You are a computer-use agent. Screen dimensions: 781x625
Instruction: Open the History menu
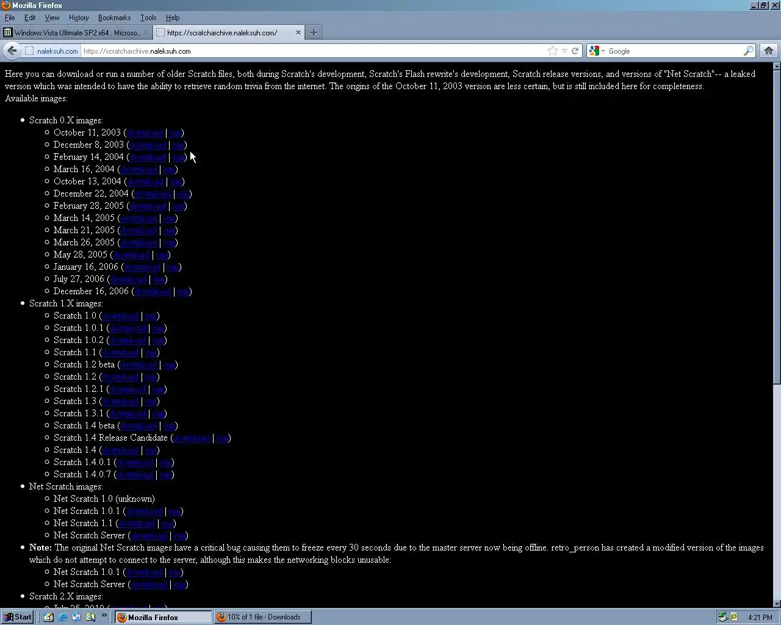click(79, 18)
